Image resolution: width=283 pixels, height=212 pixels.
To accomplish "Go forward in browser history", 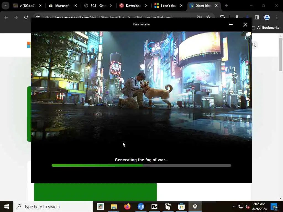I will [x=16, y=17].
